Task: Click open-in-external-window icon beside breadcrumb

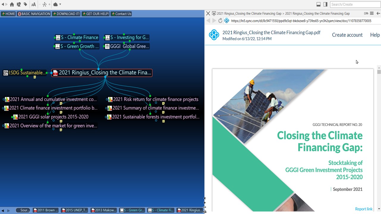Action: (x=214, y=13)
